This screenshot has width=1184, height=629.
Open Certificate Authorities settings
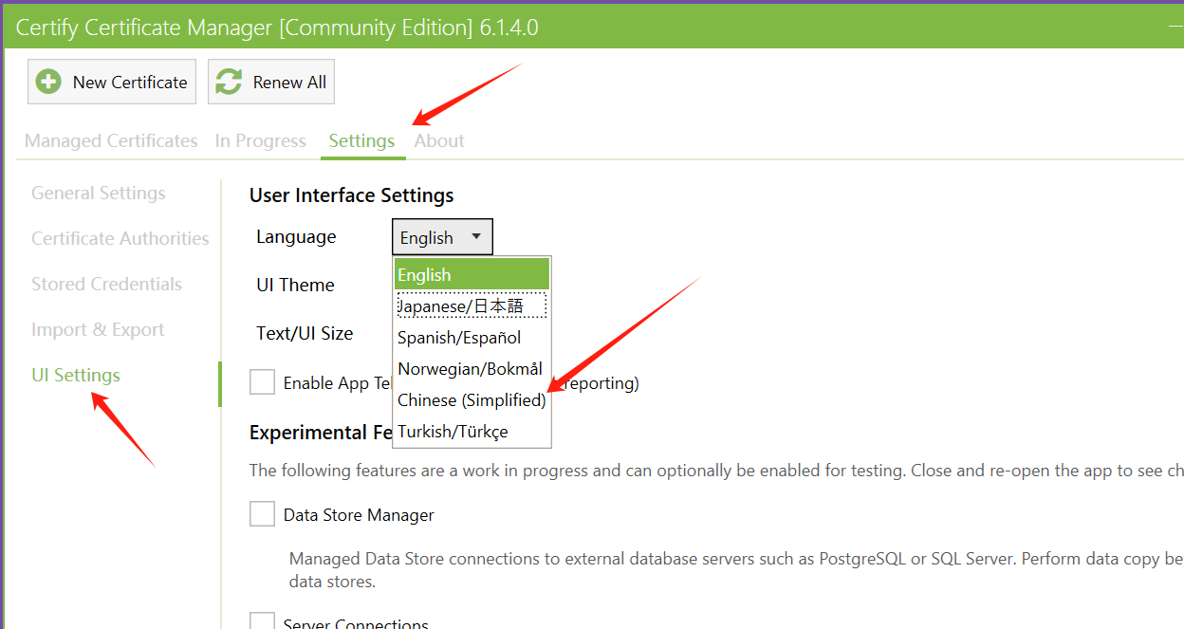tap(120, 238)
